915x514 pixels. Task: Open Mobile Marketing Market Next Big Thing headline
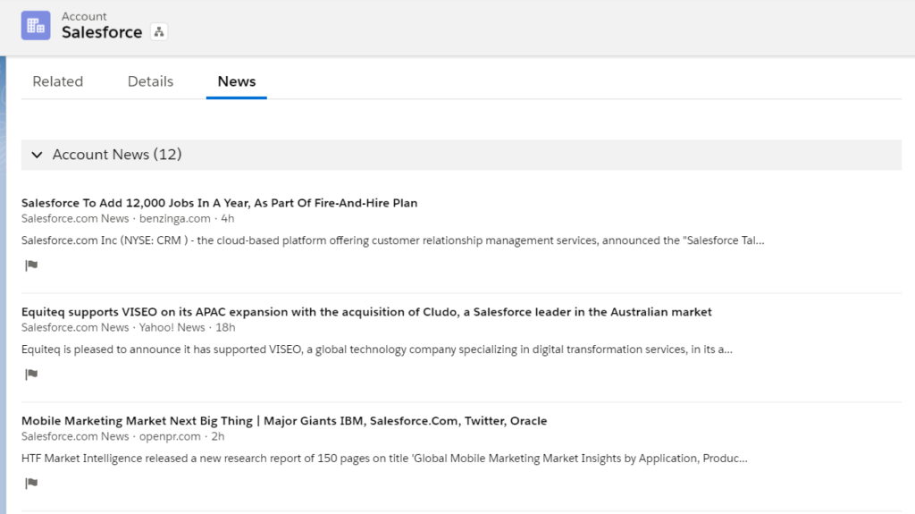tap(284, 420)
